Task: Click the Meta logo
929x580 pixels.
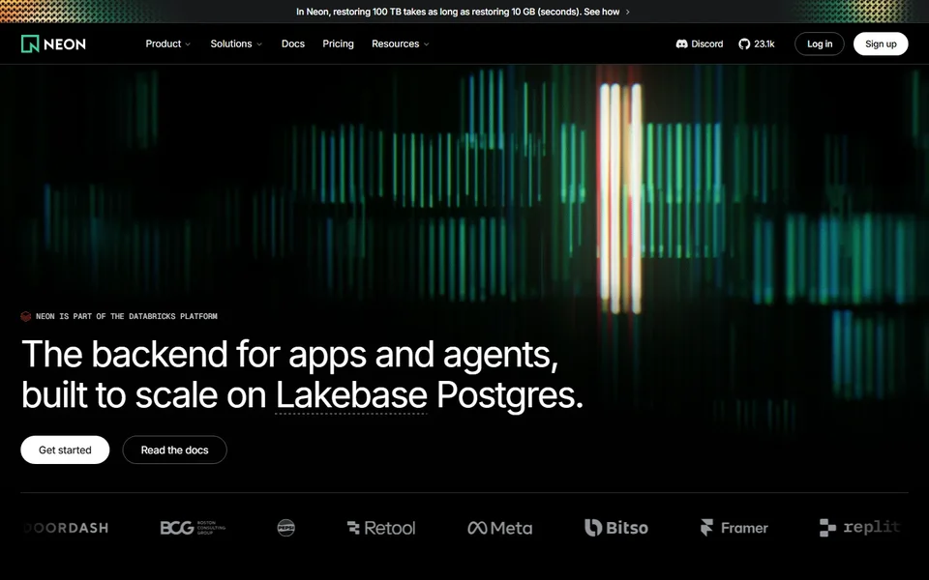Action: [x=499, y=528]
